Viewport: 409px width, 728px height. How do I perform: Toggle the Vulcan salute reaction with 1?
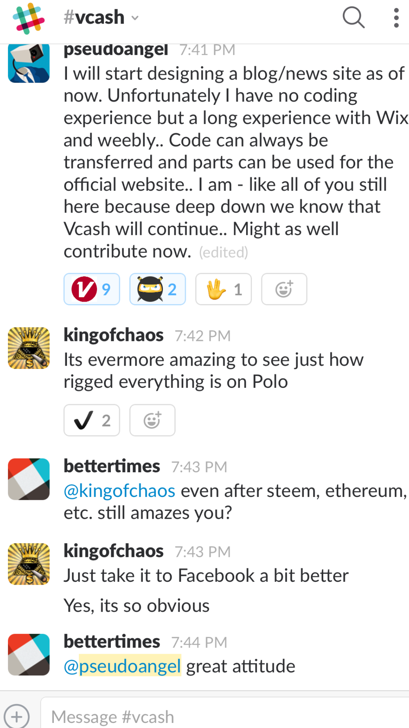click(x=223, y=289)
